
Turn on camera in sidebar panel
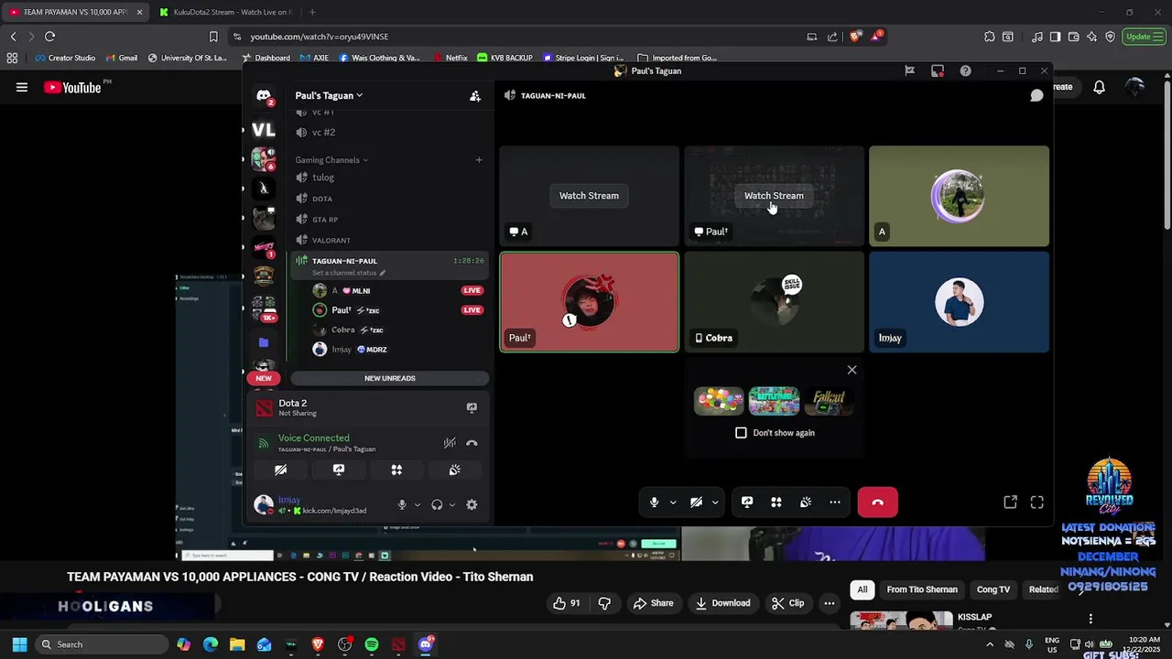pos(281,470)
